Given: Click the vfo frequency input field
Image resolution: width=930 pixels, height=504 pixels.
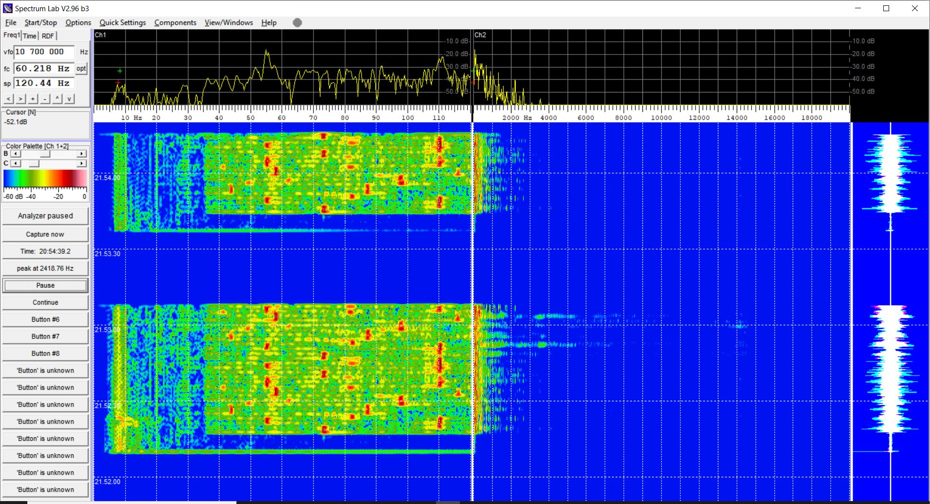Looking at the screenshot, I should coord(44,52).
